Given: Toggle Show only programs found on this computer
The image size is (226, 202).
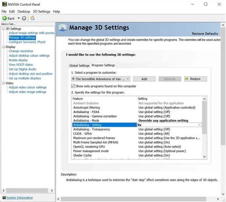Looking at the screenshot, I should [x=73, y=86].
